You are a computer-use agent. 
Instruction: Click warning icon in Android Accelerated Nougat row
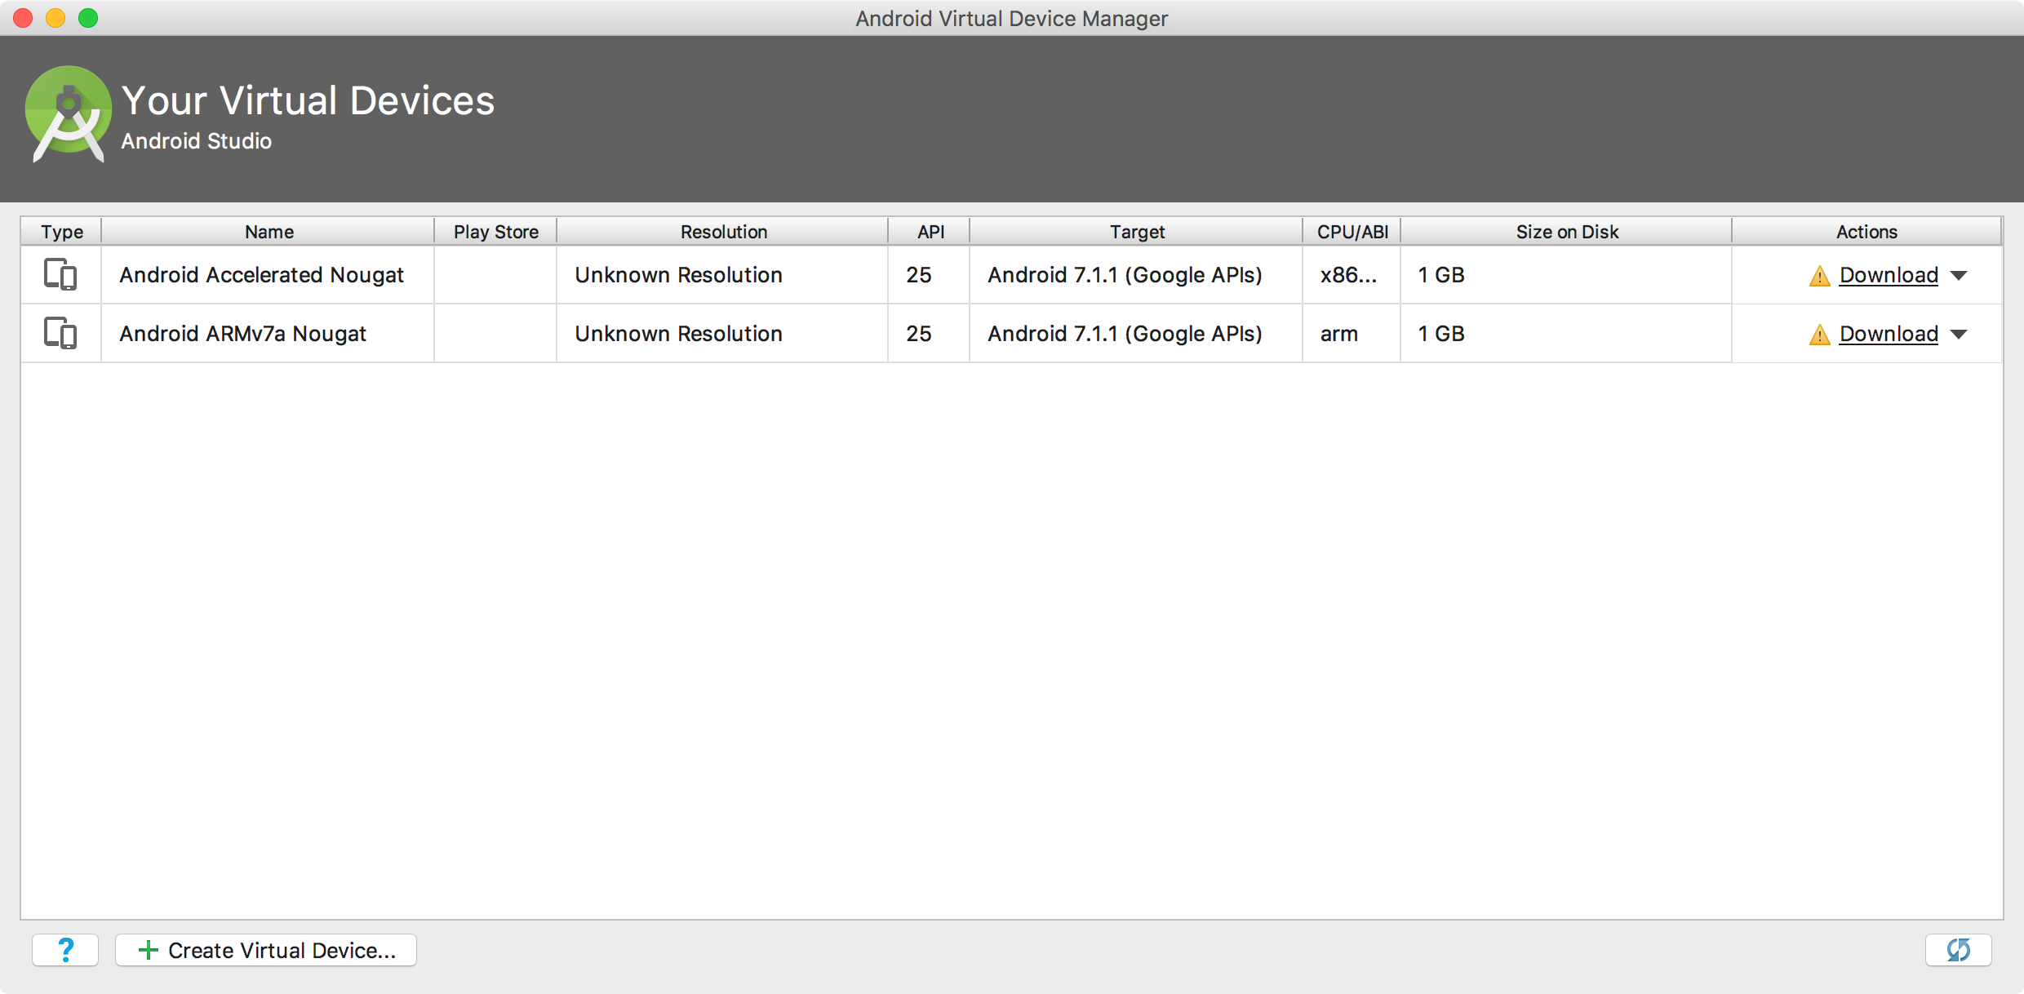click(1819, 276)
